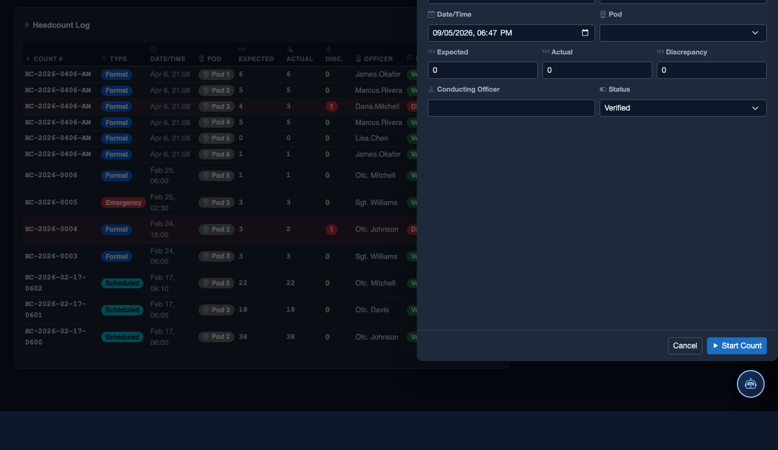This screenshot has height=450, width=778.
Task: Click the Conducting Officer text field
Action: pos(511,108)
